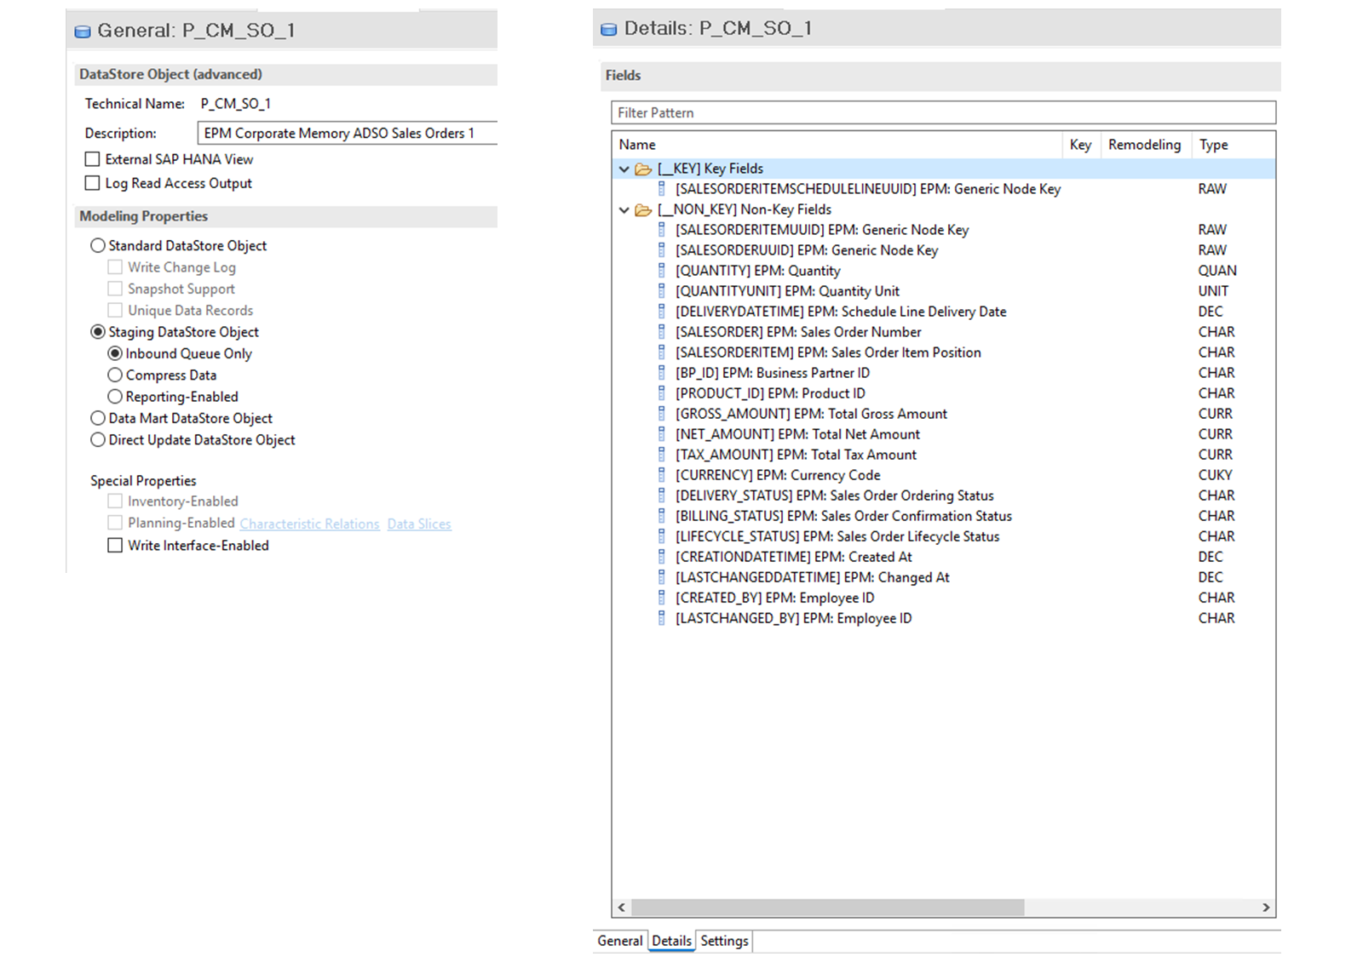The width and height of the screenshot is (1363, 962).
Task: Select the EPM: Created At row
Action: [x=944, y=557]
